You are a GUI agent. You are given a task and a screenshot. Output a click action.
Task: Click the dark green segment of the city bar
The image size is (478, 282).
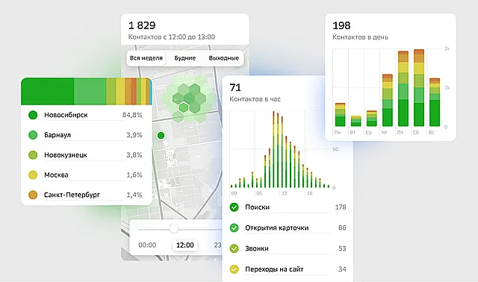48,91
